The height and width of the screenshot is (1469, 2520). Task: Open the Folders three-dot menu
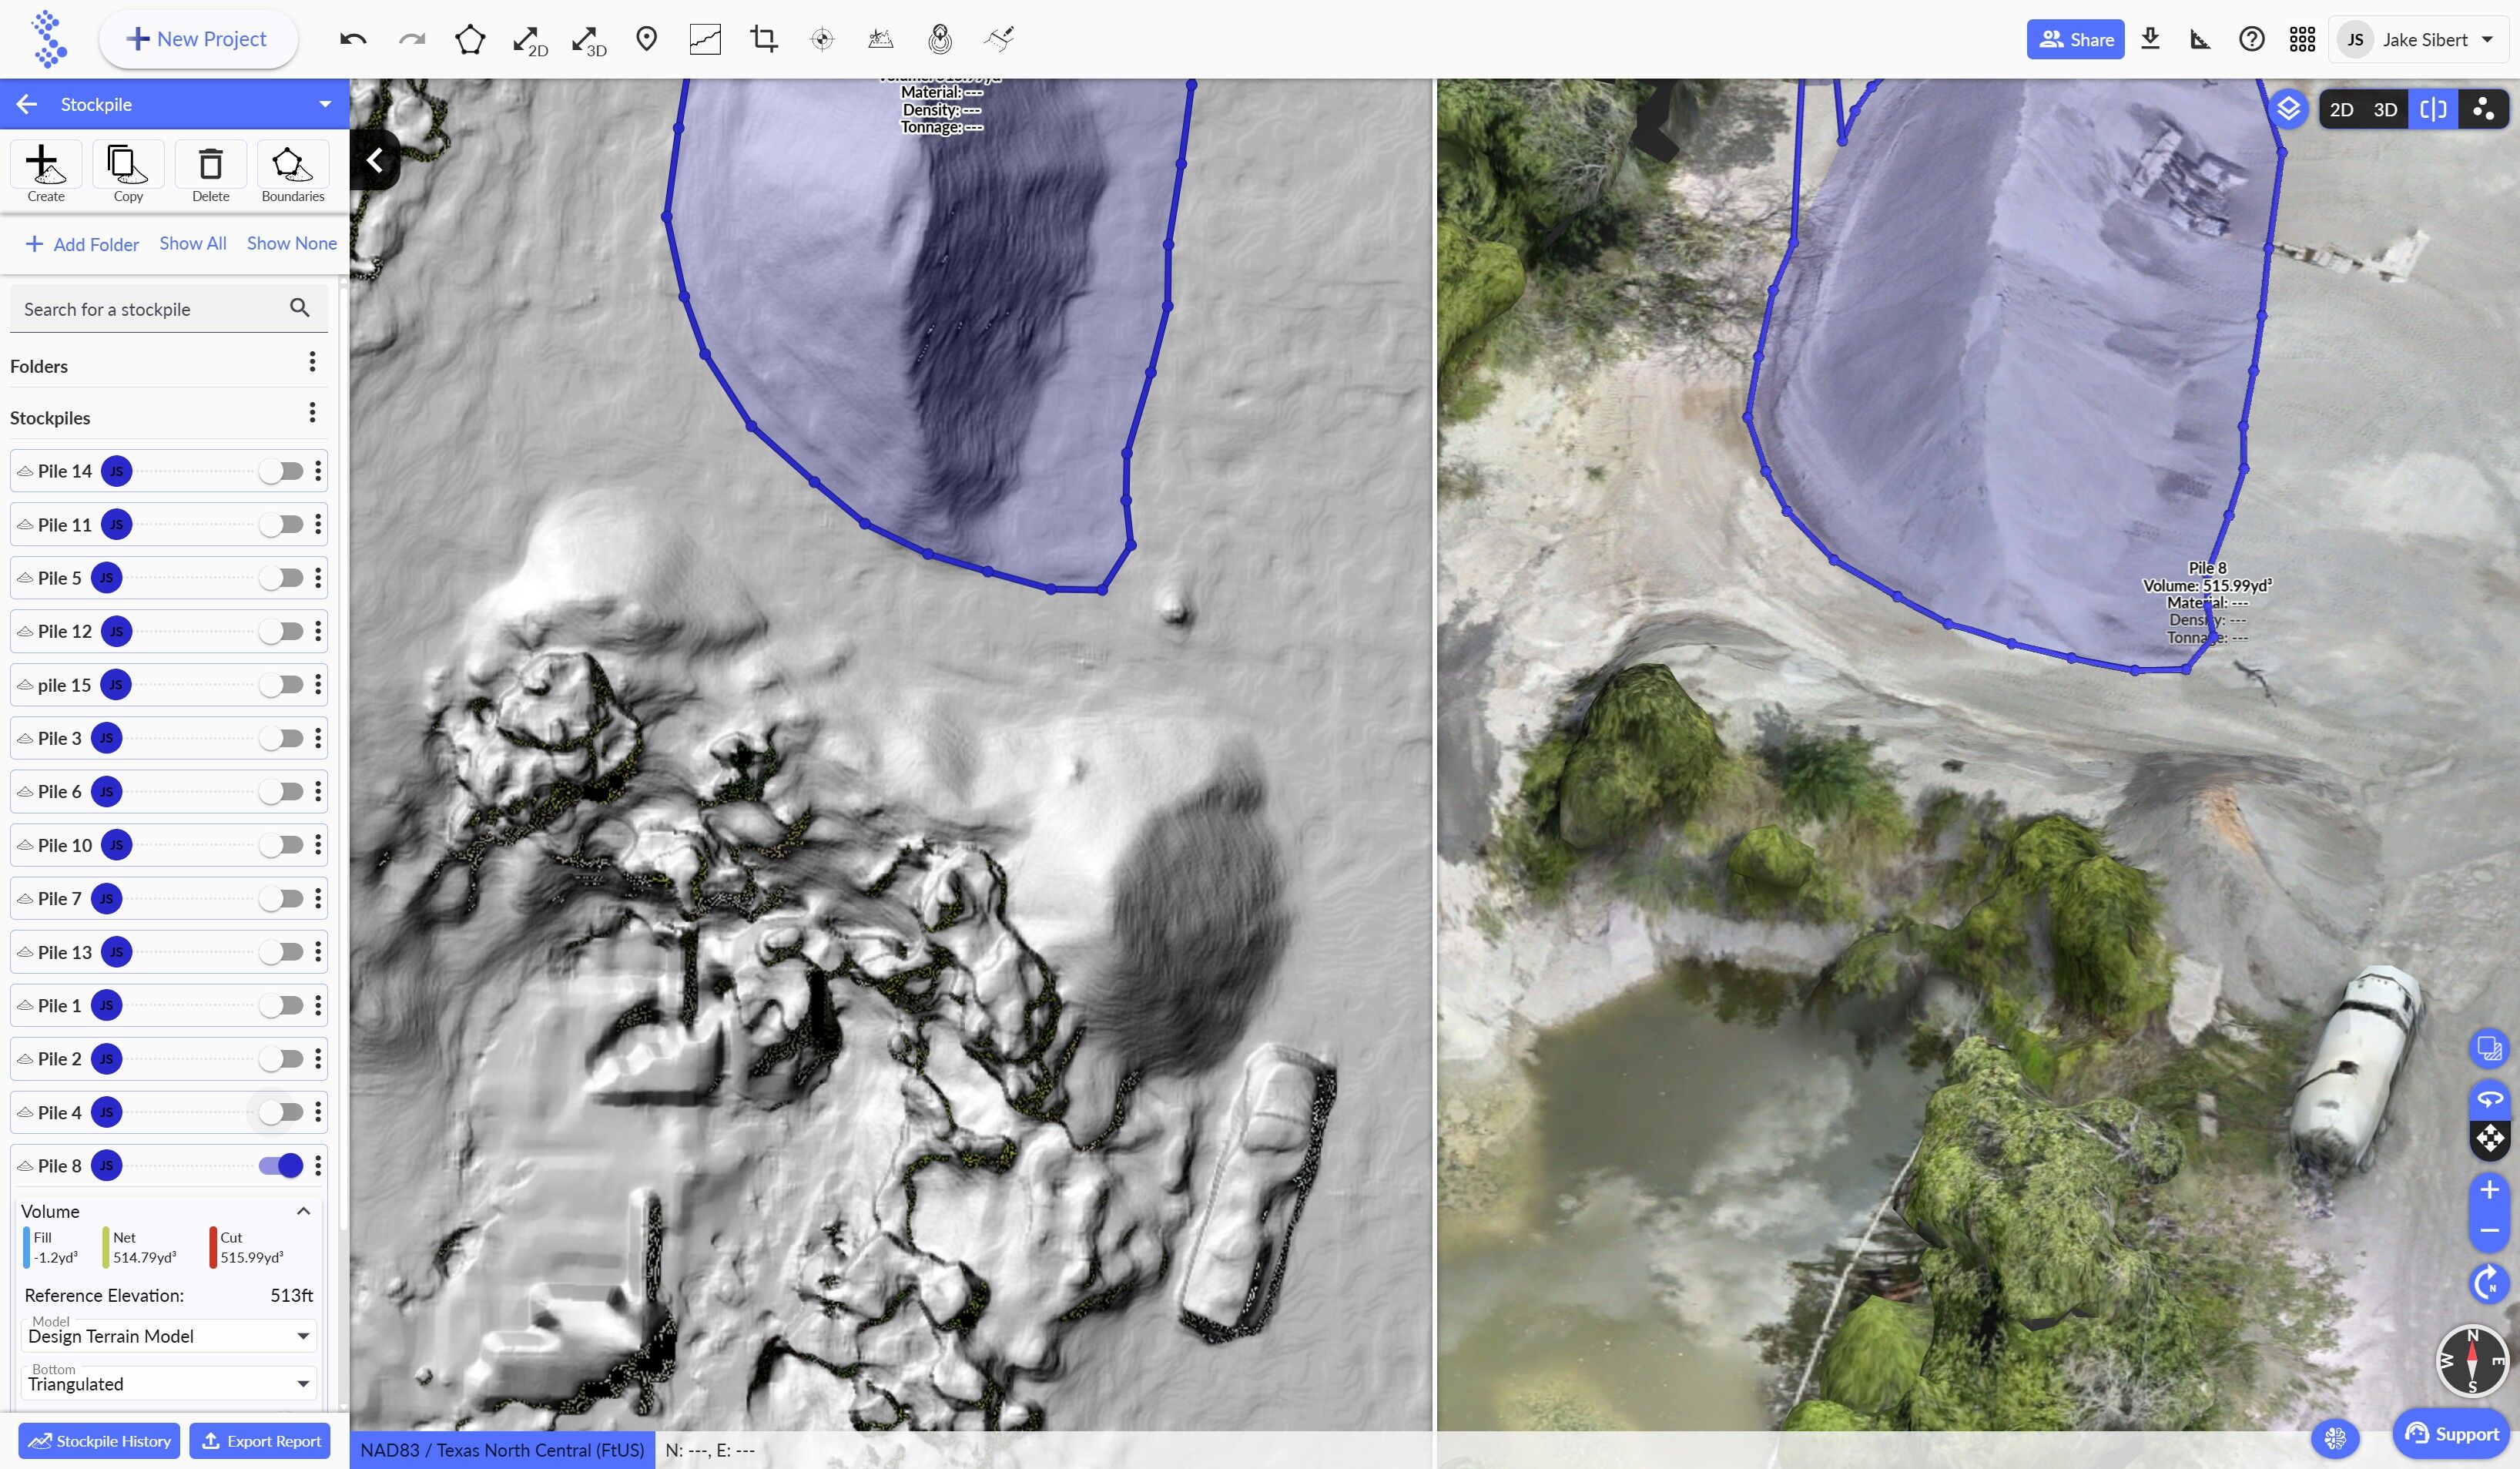click(x=313, y=362)
